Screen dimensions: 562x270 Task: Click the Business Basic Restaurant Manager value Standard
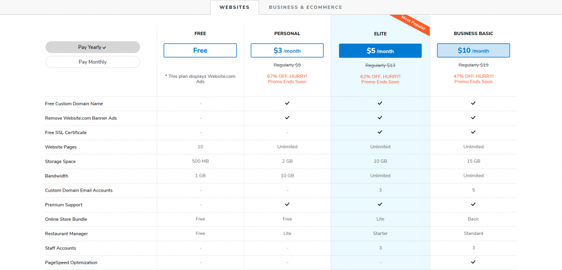click(x=474, y=233)
